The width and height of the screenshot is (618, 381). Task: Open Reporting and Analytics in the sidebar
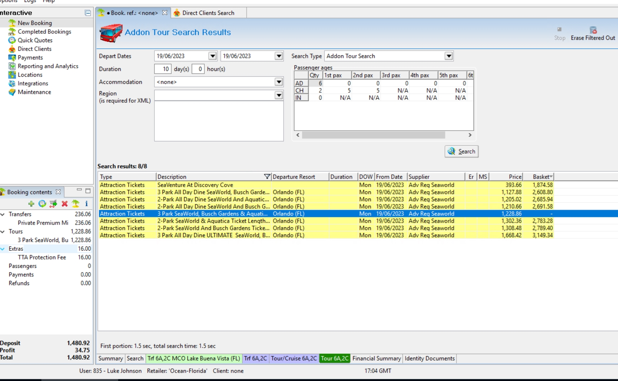[48, 66]
